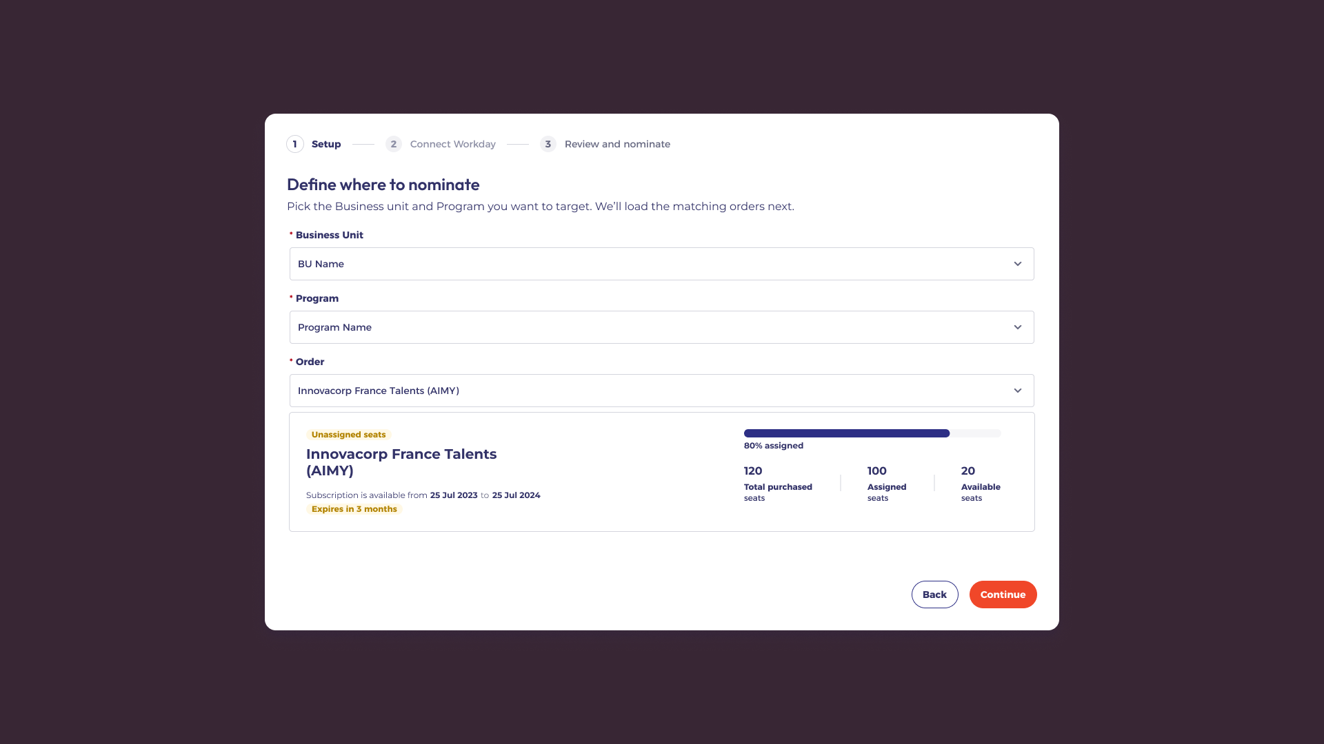Click the Review and nominate step label

(x=616, y=144)
